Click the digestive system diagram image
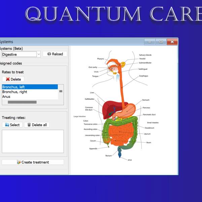 coord(124,110)
